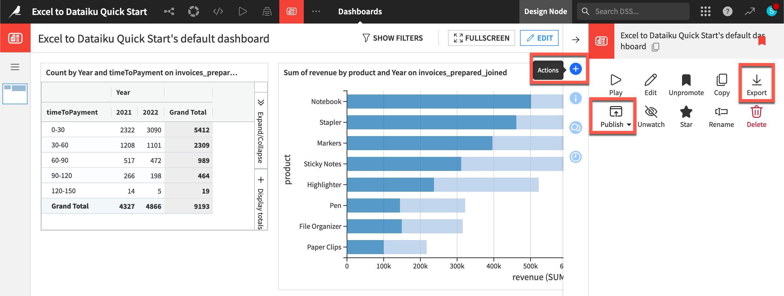Open the print-like stack icon in top bar
Screen dimensions: 784x296
tap(267, 12)
